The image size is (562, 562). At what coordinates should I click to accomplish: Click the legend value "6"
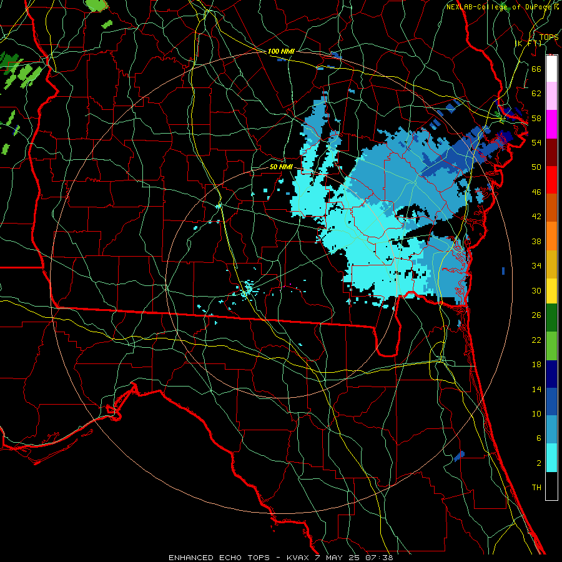click(x=539, y=438)
